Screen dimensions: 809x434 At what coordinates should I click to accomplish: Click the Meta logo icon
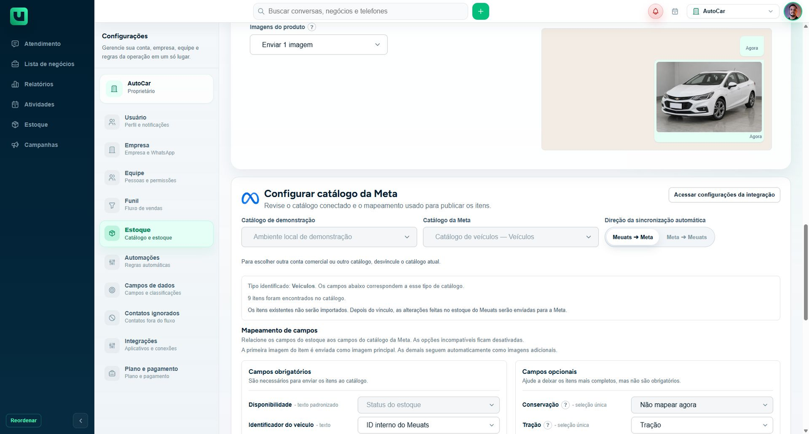(250, 199)
